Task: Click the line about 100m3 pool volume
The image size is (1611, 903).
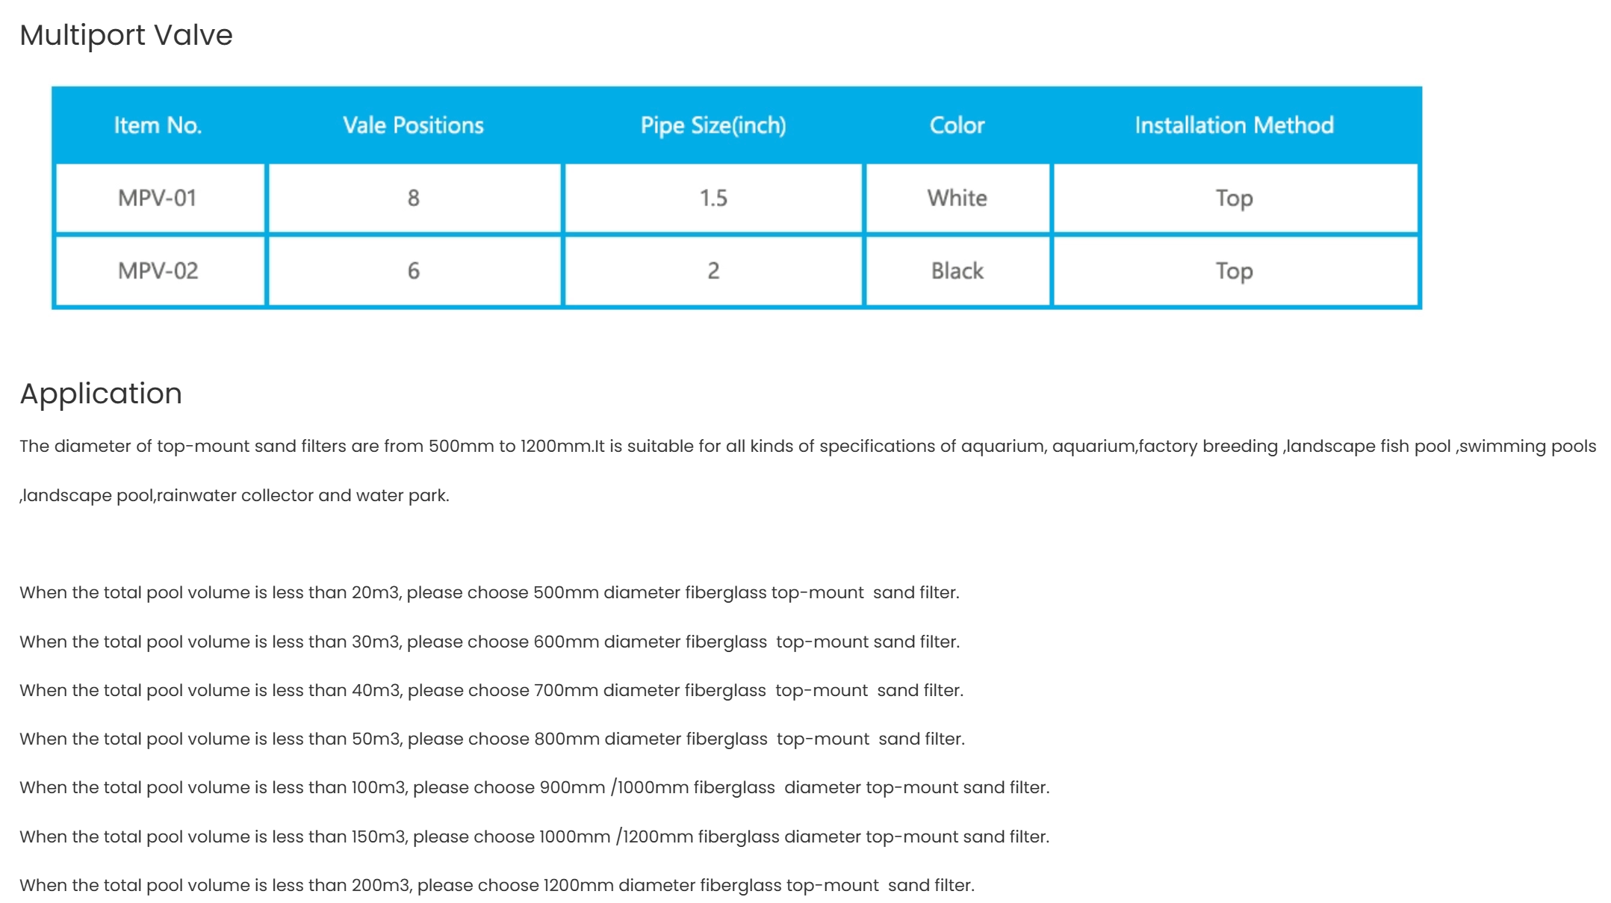Action: coord(535,788)
